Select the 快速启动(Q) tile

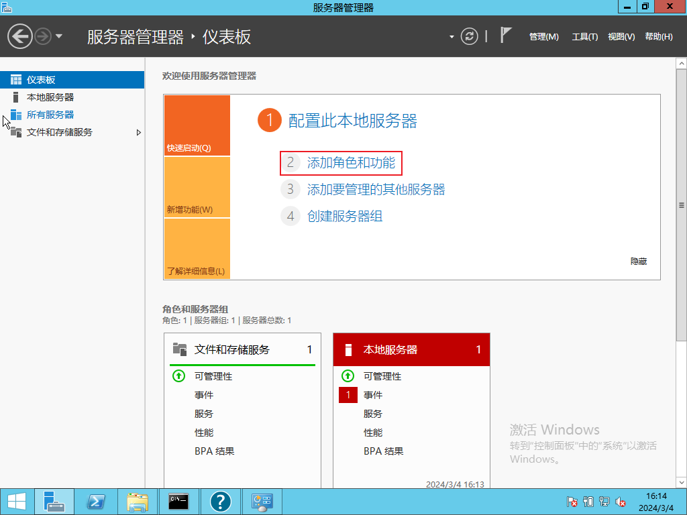click(197, 125)
